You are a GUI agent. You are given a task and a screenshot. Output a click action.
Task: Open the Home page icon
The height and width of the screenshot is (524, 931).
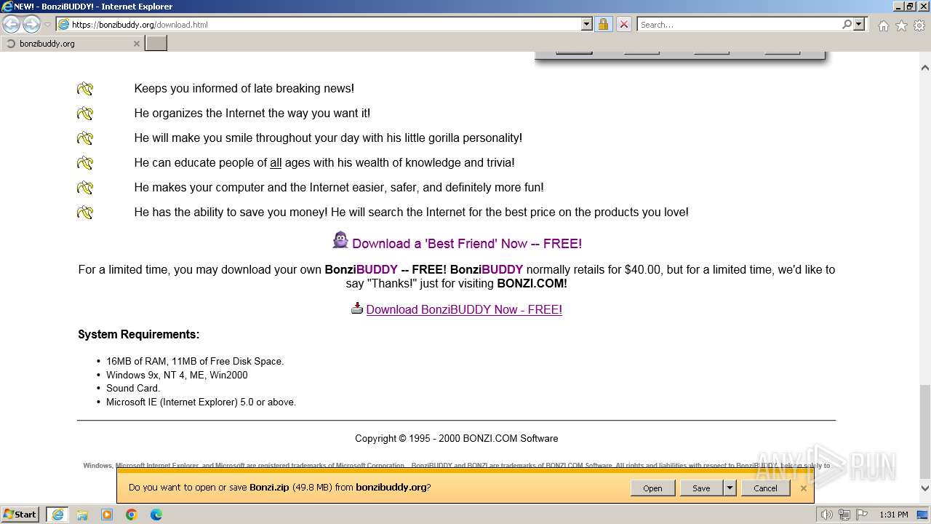(x=883, y=25)
